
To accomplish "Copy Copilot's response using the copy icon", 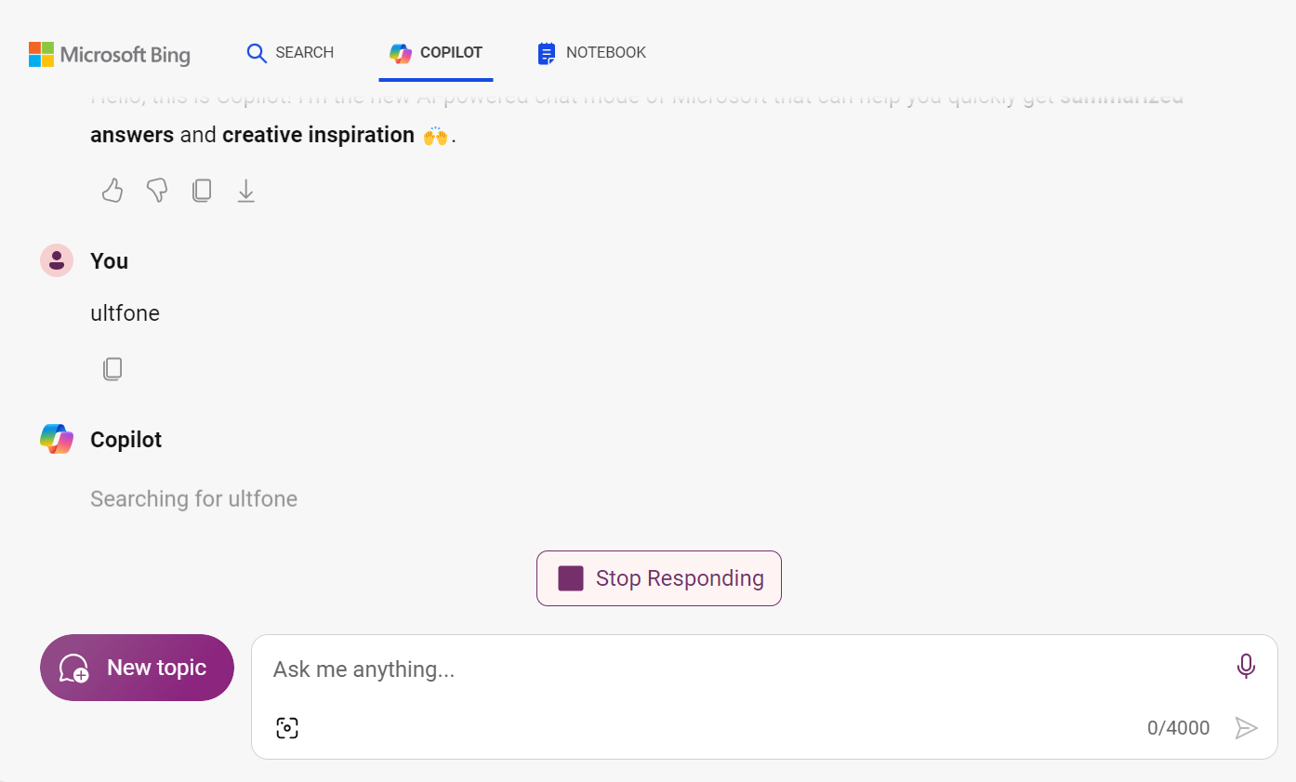I will (202, 190).
